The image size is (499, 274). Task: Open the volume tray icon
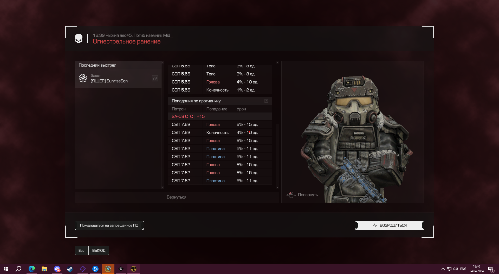(456, 269)
